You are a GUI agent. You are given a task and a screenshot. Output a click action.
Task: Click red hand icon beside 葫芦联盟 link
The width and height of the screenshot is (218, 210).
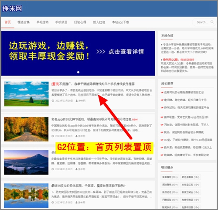coord(162,117)
